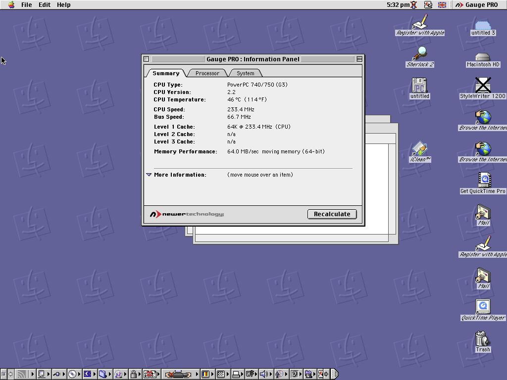The width and height of the screenshot is (507, 380).
Task: Open the arrow next to the speaker volume module
Action: coord(271,374)
